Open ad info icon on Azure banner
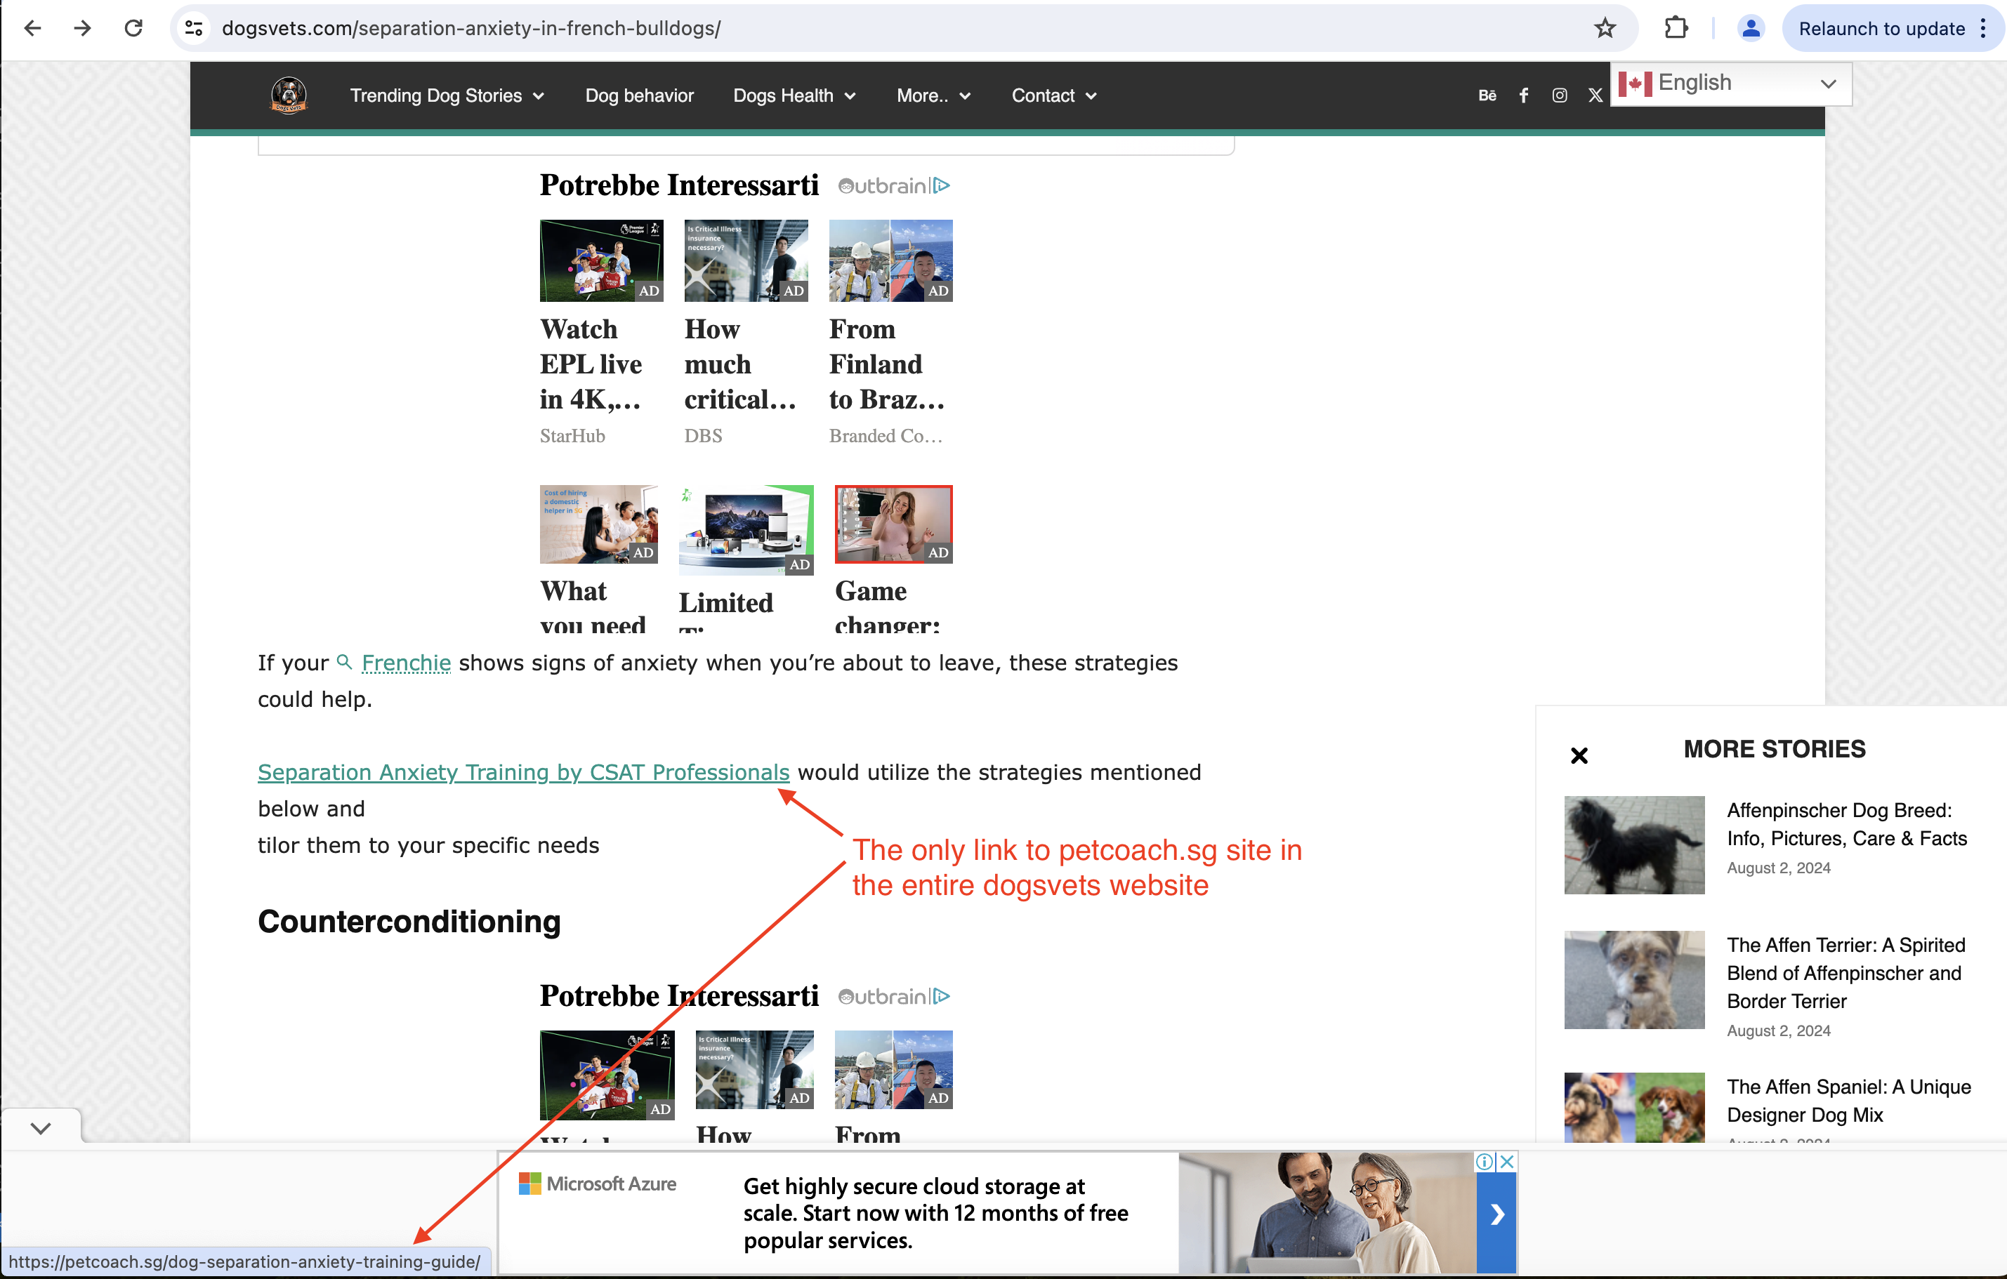Image resolution: width=2007 pixels, height=1279 pixels. [1485, 1162]
